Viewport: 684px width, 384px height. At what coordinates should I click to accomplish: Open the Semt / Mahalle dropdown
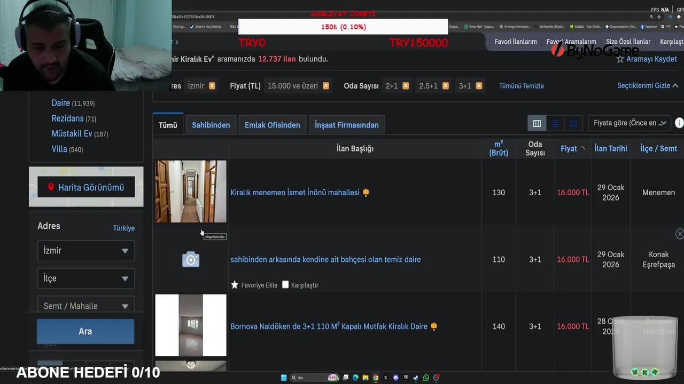coord(86,306)
